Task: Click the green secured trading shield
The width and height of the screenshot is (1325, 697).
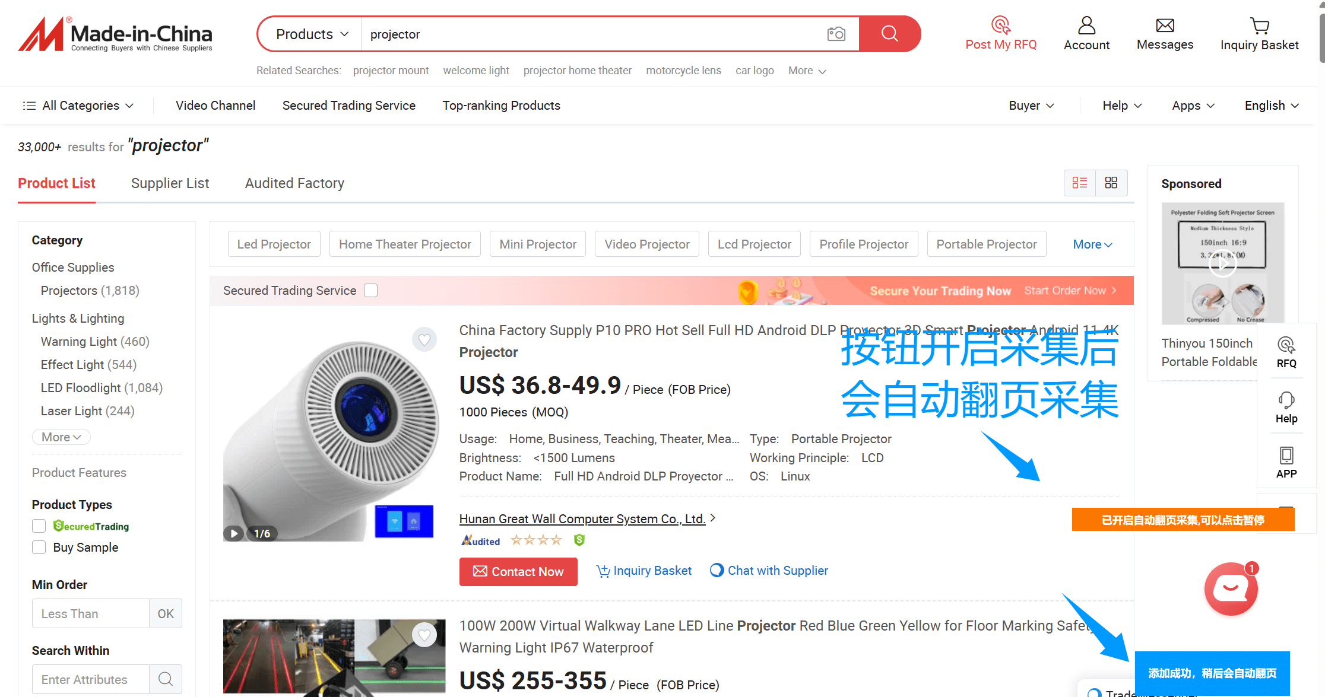Action: point(579,540)
